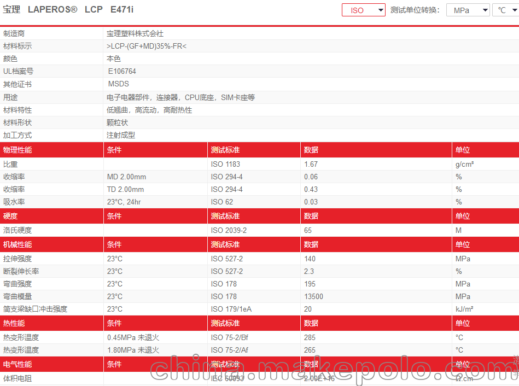Select the material title LAPEROS® LCP E471i
The image size is (519, 386).
tap(81, 10)
